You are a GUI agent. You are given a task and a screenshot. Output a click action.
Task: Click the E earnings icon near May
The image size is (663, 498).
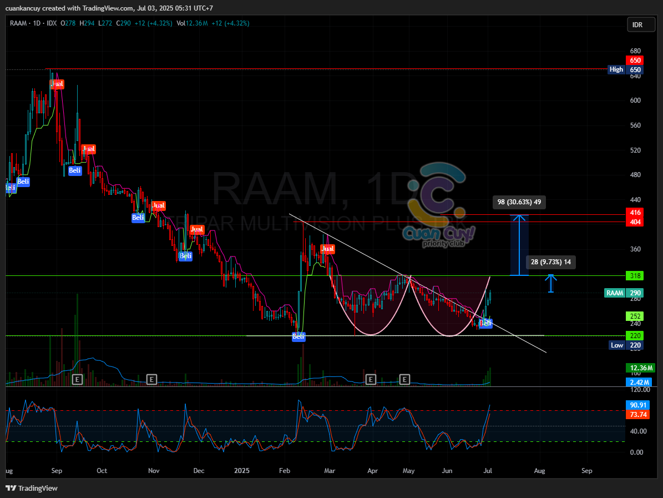coord(404,379)
